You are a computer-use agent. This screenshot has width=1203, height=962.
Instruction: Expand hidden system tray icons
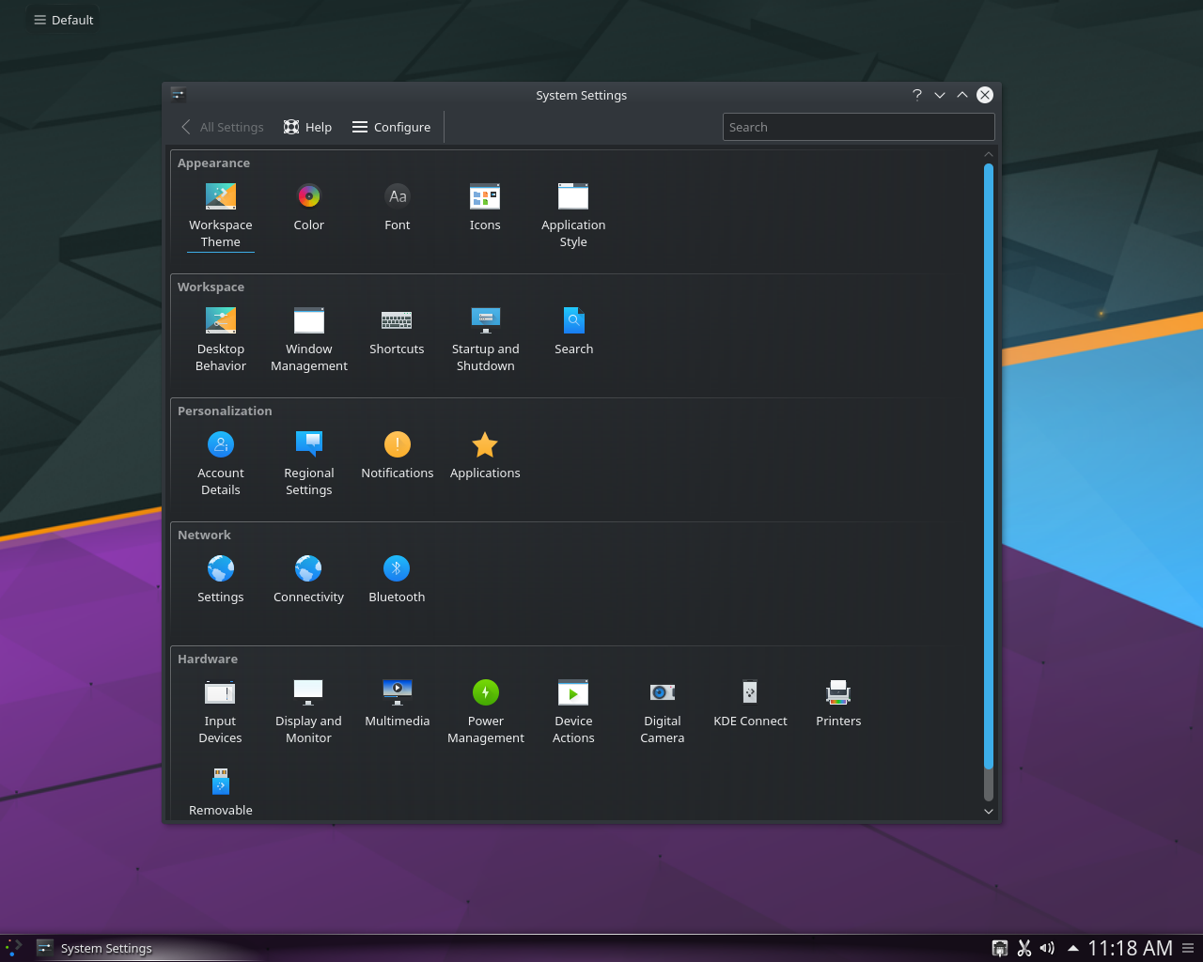(1072, 948)
